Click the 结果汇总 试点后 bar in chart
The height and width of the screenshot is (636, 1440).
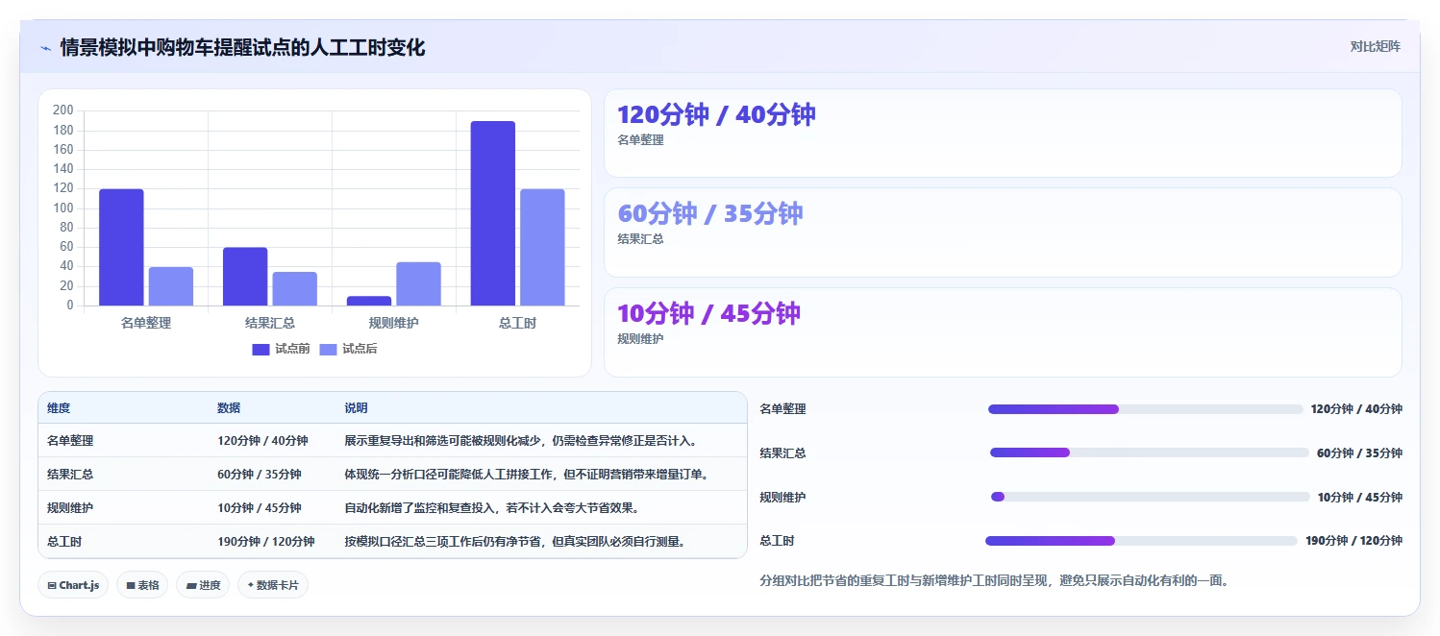coord(295,288)
